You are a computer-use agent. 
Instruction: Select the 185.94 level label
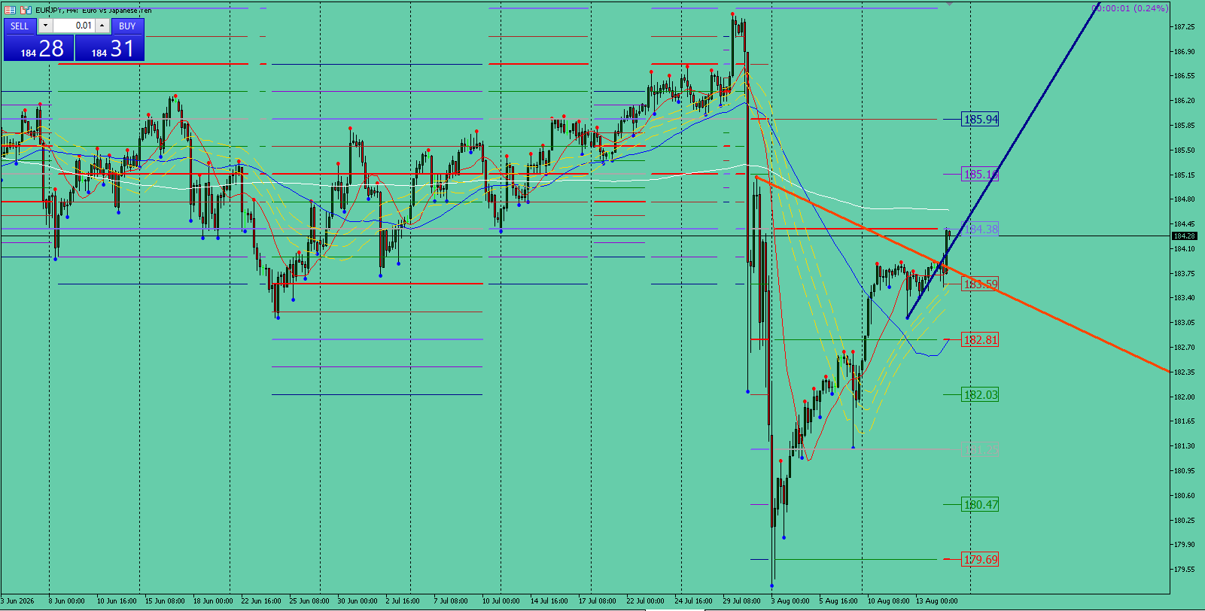(981, 119)
